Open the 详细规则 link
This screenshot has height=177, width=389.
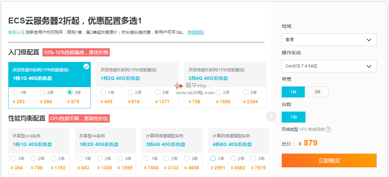coord(195,32)
